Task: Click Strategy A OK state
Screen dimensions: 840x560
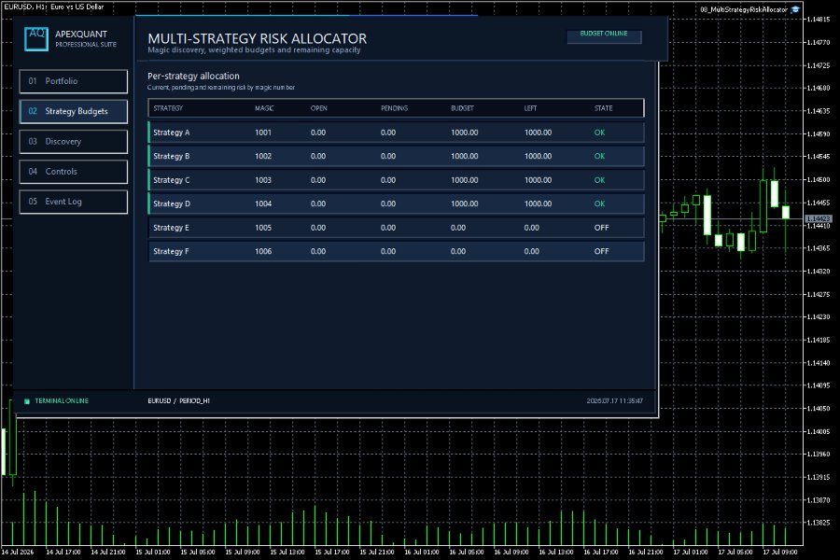Action: [599, 133]
